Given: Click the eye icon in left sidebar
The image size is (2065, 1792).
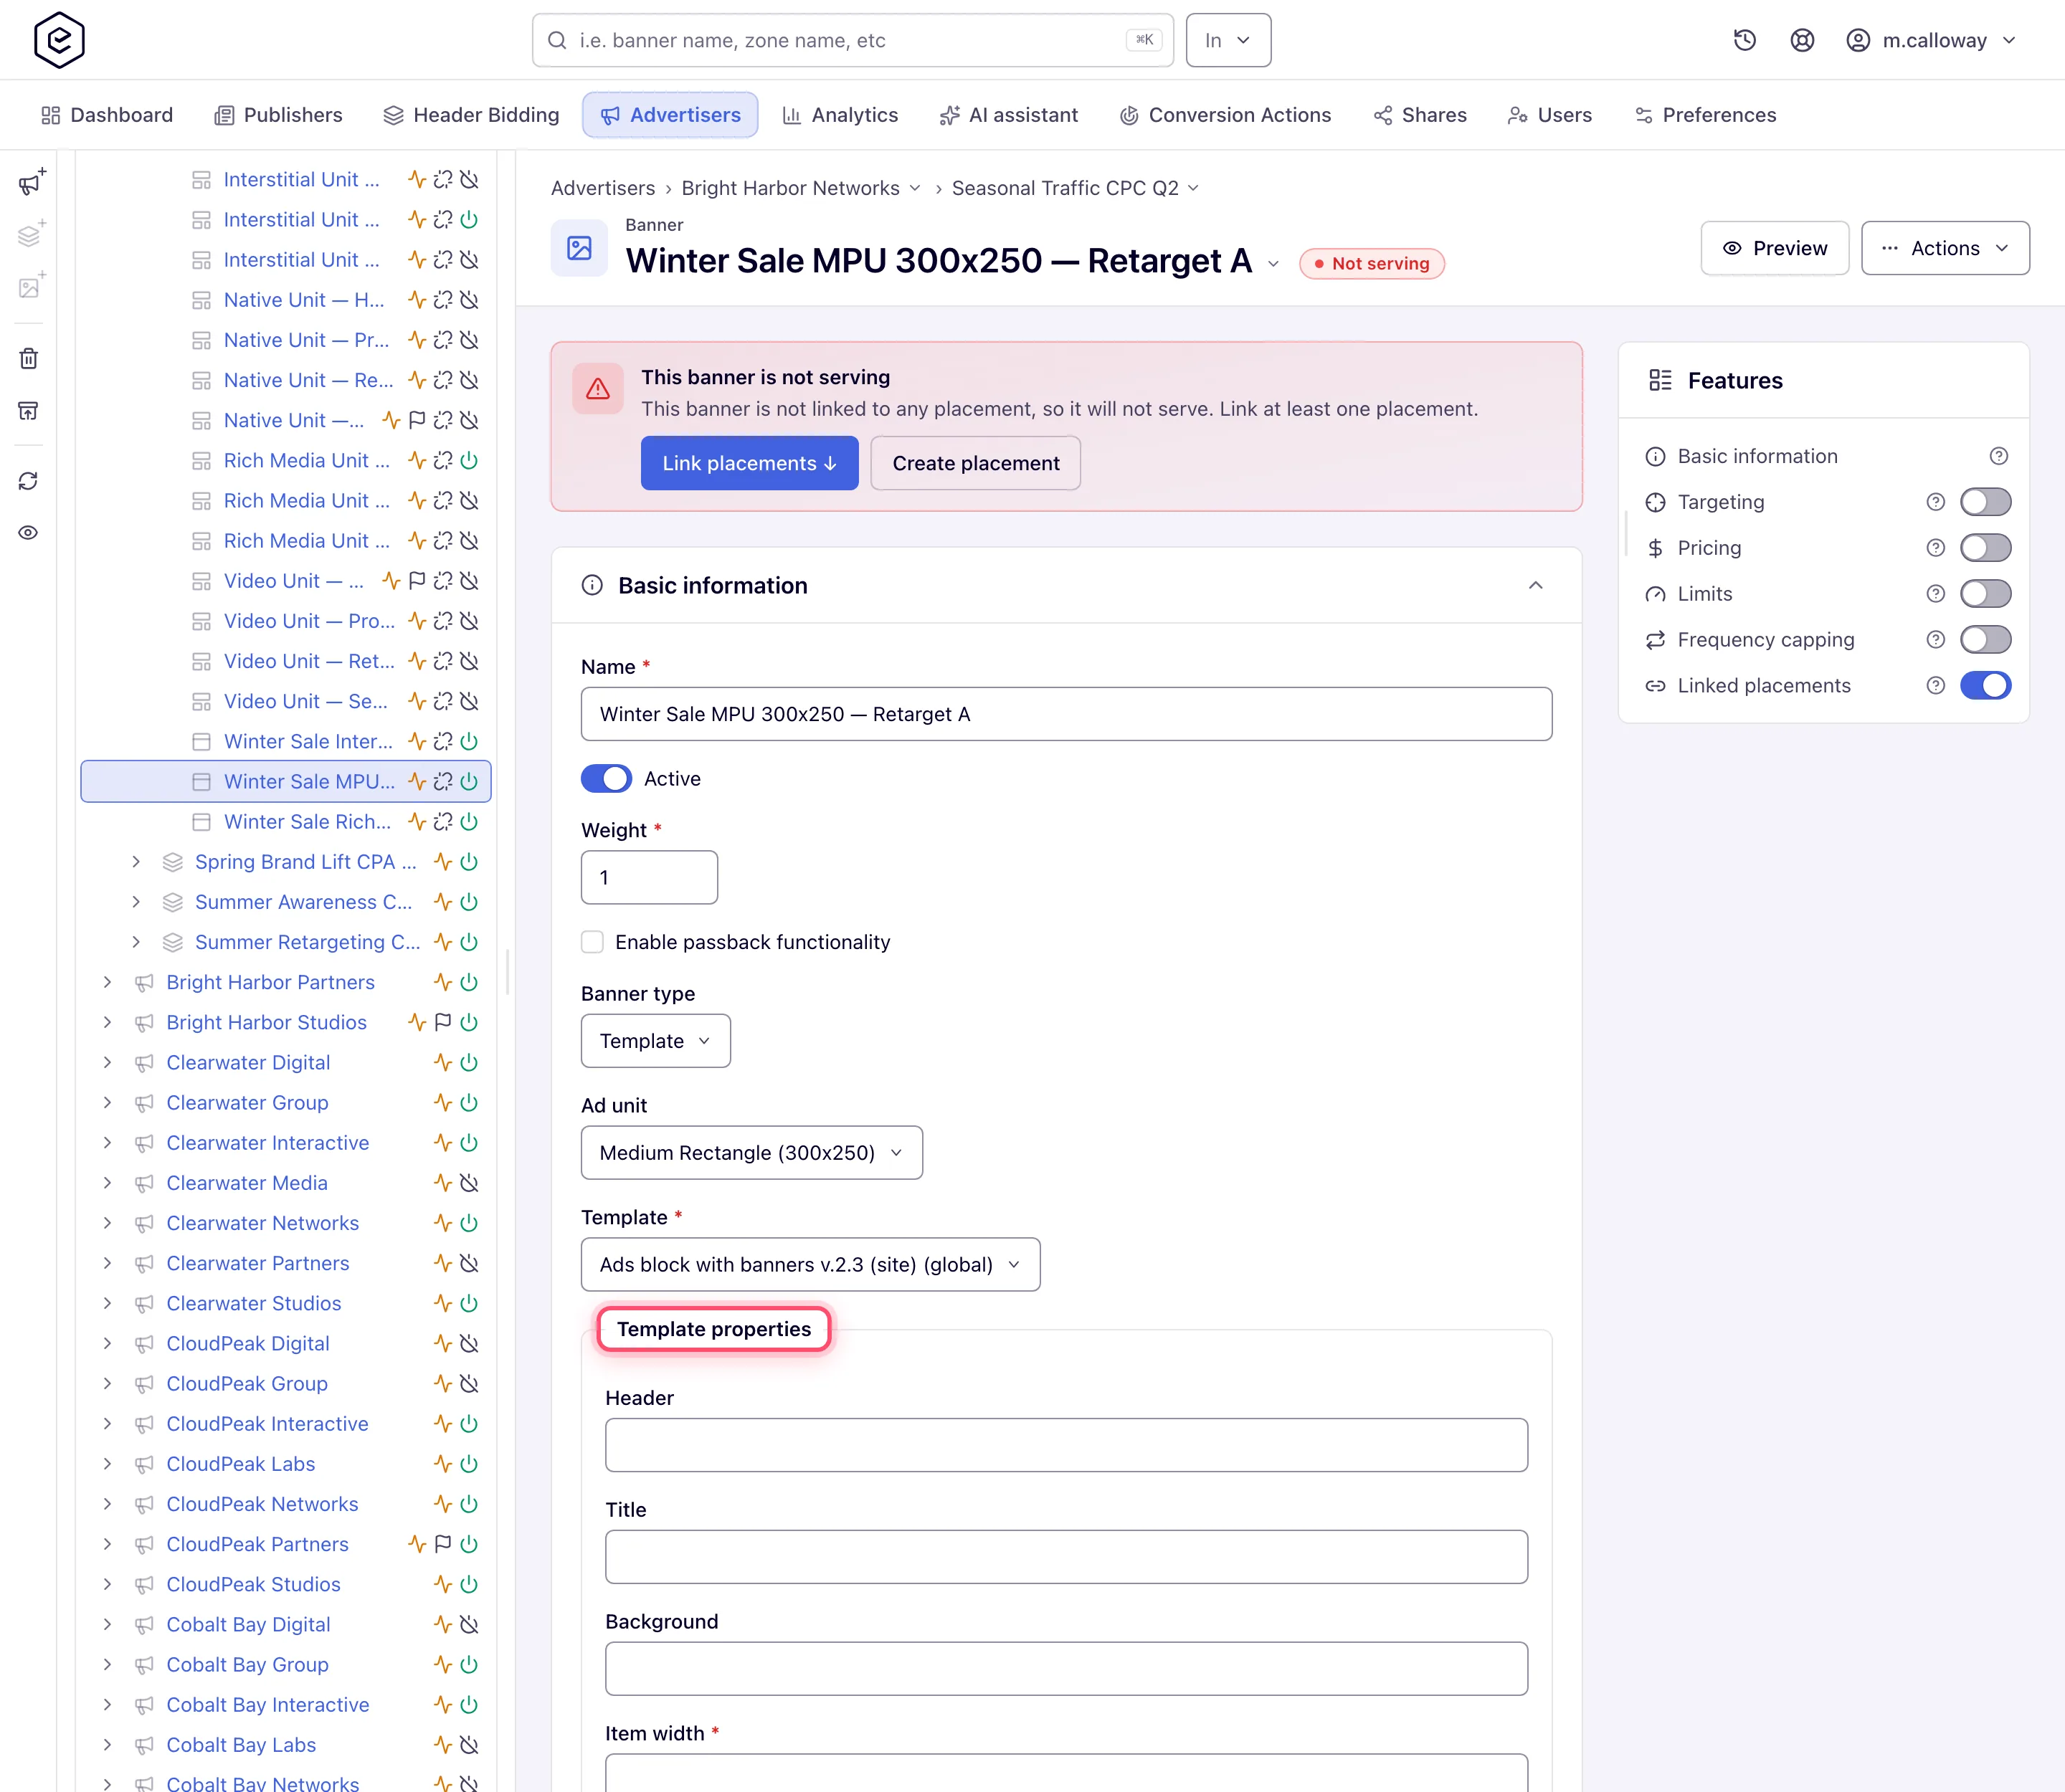Looking at the screenshot, I should point(29,533).
